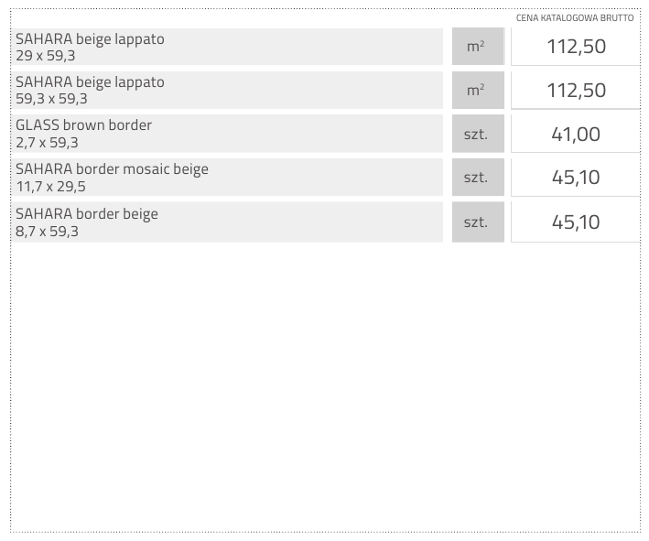The image size is (649, 541).
Task: Click the 2,7 x 59,3 dimensions text
Action: pos(47,143)
